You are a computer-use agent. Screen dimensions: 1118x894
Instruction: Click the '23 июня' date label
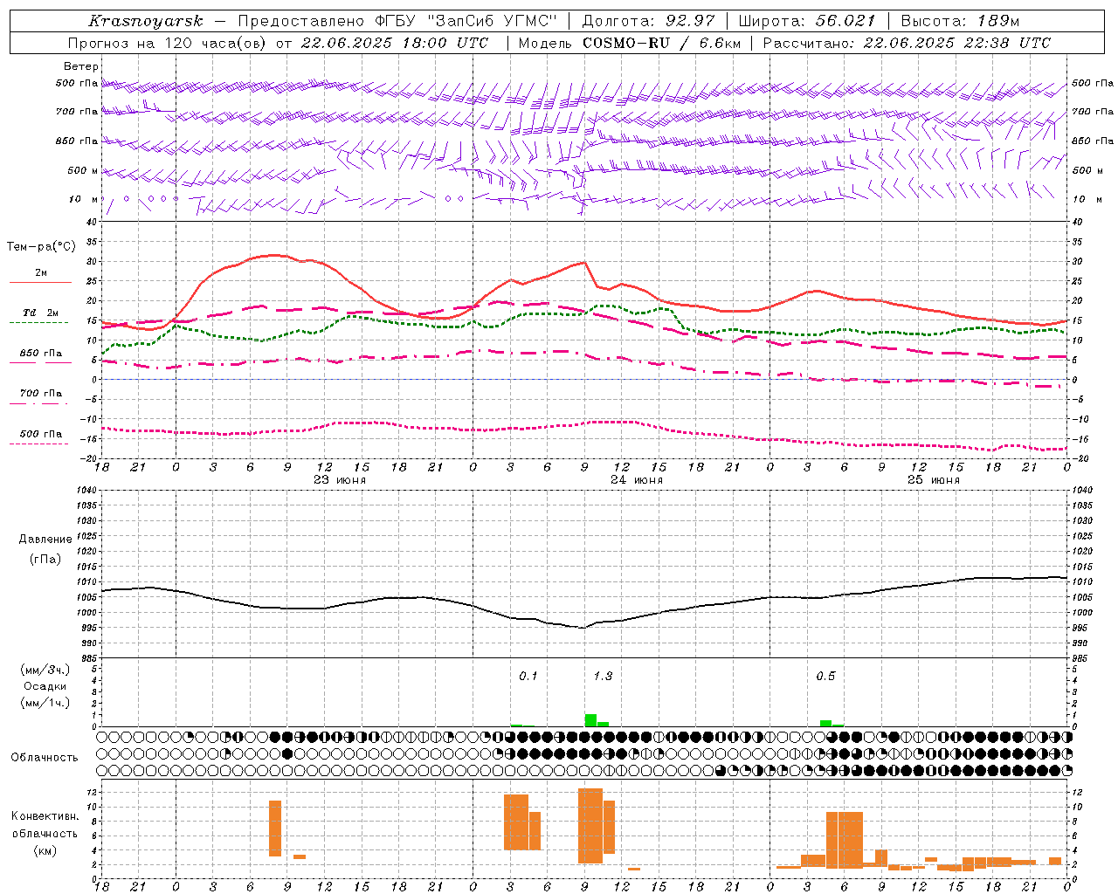tap(340, 480)
